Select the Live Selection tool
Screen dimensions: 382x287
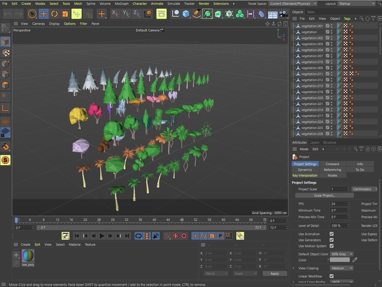(32, 14)
